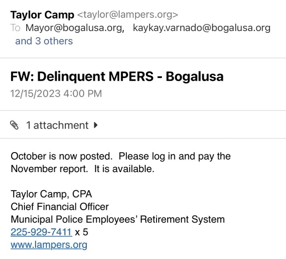286x259 pixels.
Task: Click the 'Taylor Camp, CPA' signature line
Action: pos(51,194)
